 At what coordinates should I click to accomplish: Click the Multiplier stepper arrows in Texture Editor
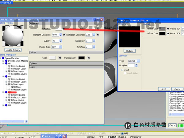coord(136,65)
